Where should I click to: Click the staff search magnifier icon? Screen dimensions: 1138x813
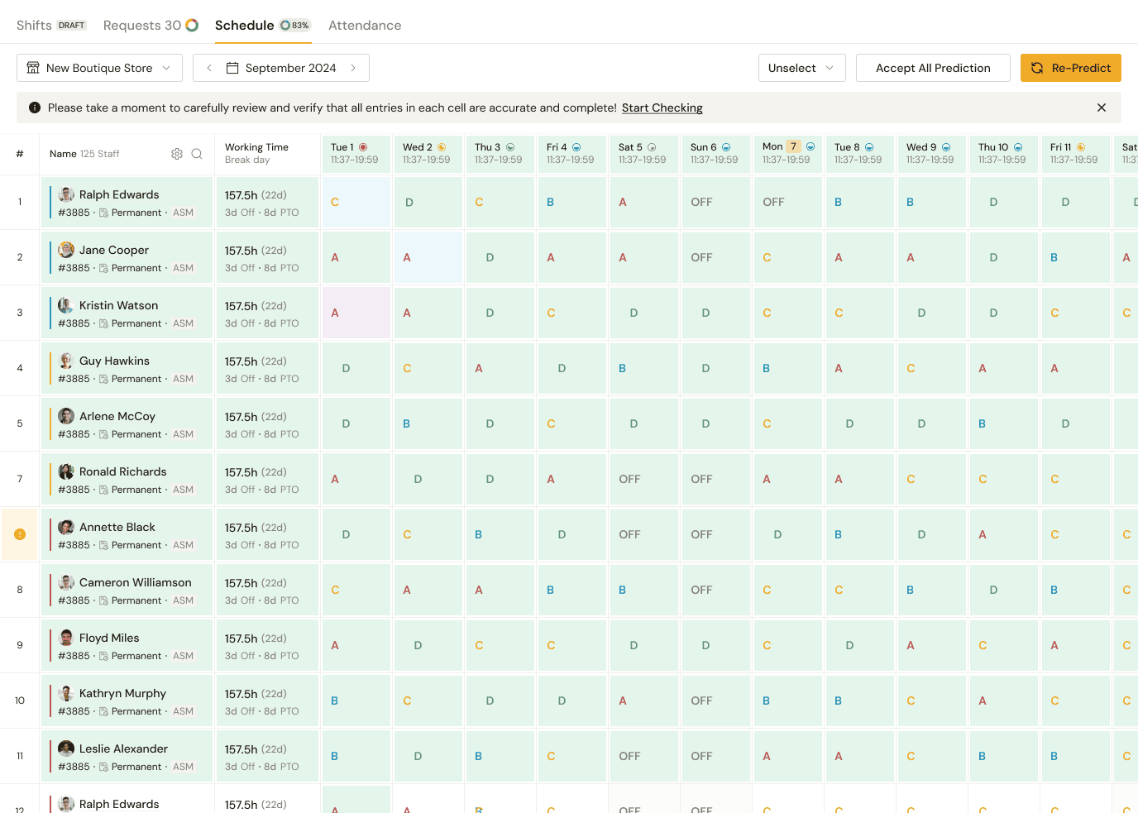[197, 154]
